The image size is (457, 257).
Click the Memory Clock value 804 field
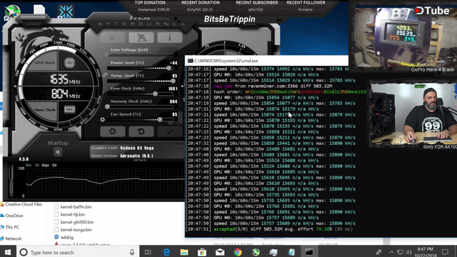point(174,101)
